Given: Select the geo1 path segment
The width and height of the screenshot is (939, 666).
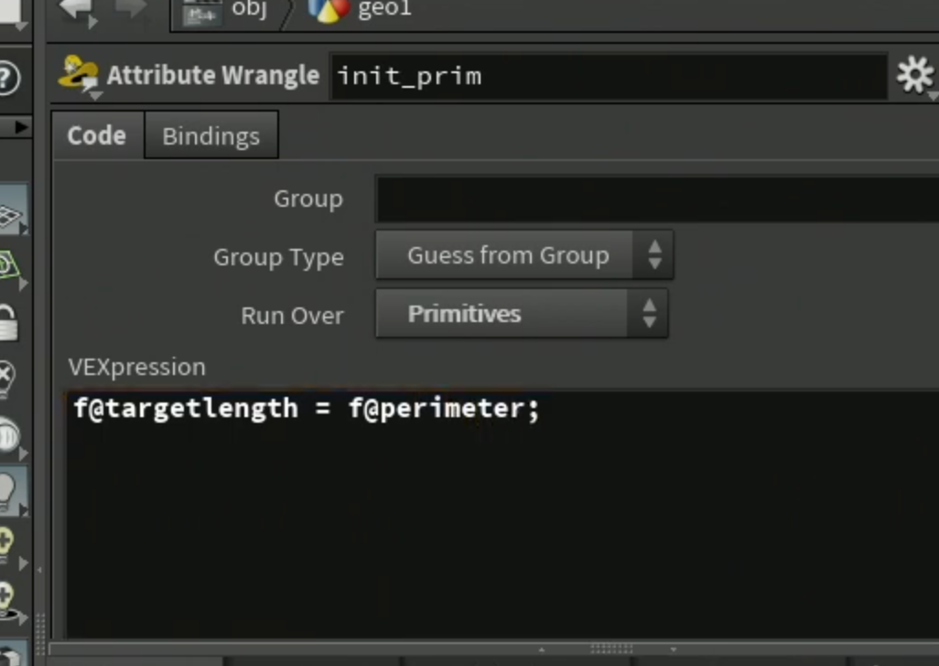Looking at the screenshot, I should (x=360, y=9).
